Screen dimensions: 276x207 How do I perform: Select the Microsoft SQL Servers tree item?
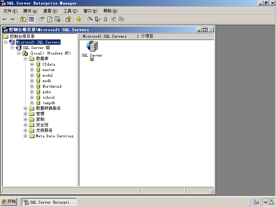click(x=38, y=42)
